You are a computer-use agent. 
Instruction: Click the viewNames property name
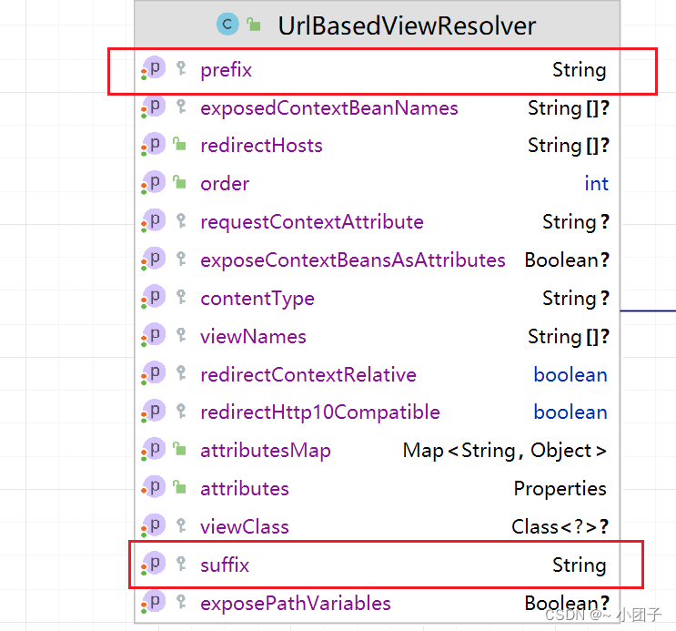click(x=253, y=337)
